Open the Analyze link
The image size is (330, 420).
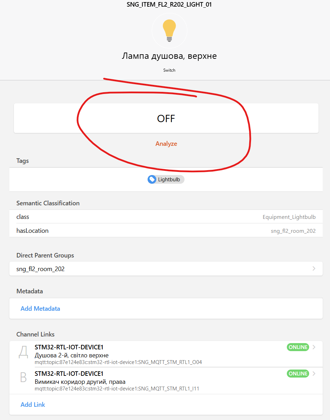(166, 144)
